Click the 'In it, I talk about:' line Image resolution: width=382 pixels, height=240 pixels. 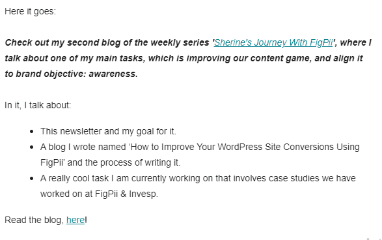(x=38, y=105)
